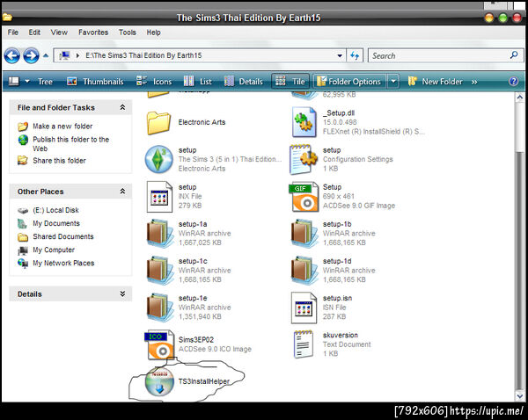Open the View menu
The image size is (528, 420).
pyautogui.click(x=59, y=33)
